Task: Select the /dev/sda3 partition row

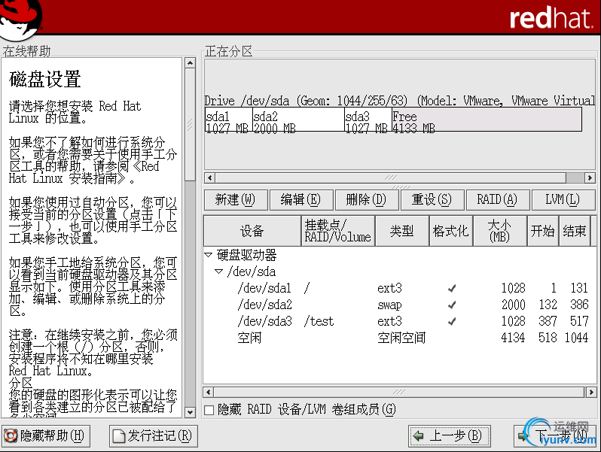Action: (399, 321)
